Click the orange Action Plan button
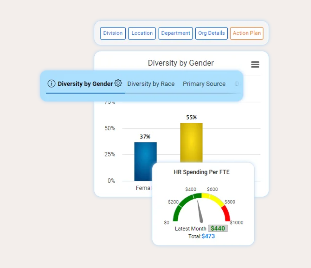This screenshot has width=311, height=268. [x=246, y=33]
